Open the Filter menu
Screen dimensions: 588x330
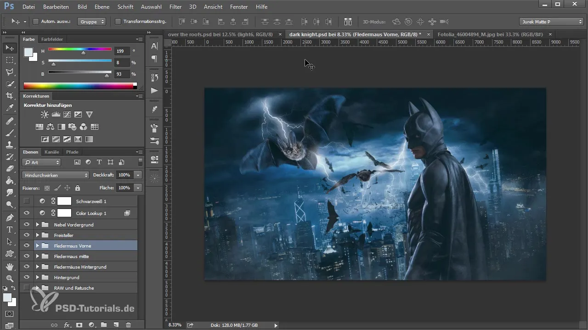pos(175,7)
